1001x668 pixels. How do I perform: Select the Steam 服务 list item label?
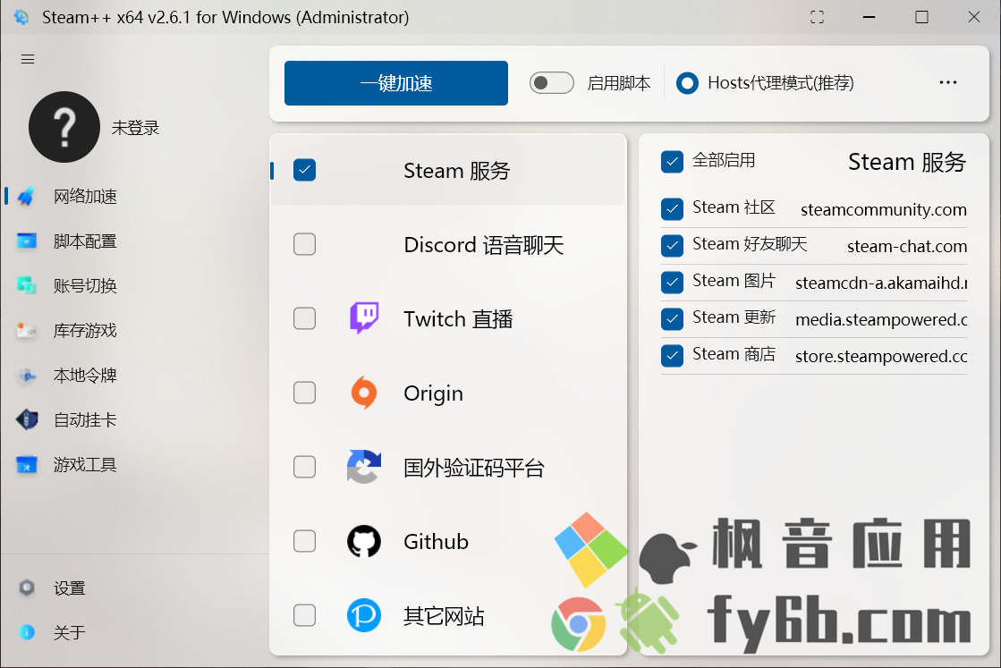tap(456, 170)
